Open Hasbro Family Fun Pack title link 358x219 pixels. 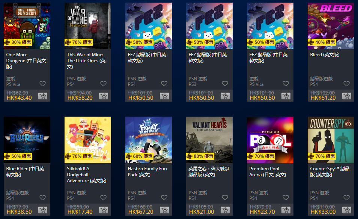coord(147,171)
